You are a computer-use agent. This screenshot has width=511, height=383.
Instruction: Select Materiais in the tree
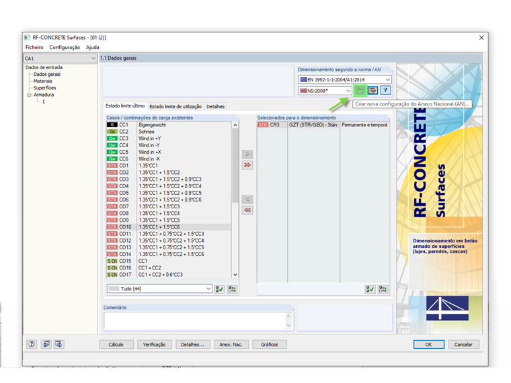pos(42,81)
